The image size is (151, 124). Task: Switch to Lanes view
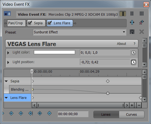pos(106,114)
